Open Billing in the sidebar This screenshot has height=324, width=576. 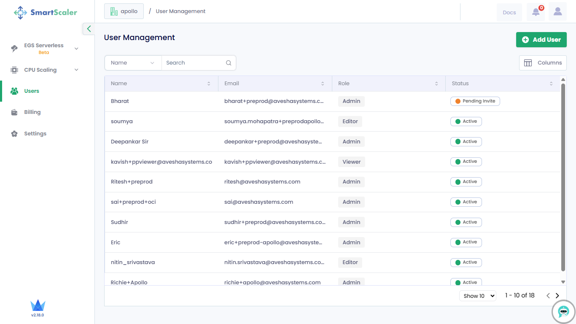[32, 112]
